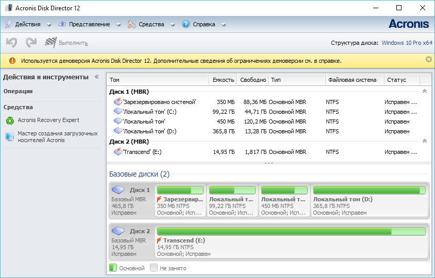Click the Выполнить button label
Screen dimensions: 435x278
(x=73, y=43)
